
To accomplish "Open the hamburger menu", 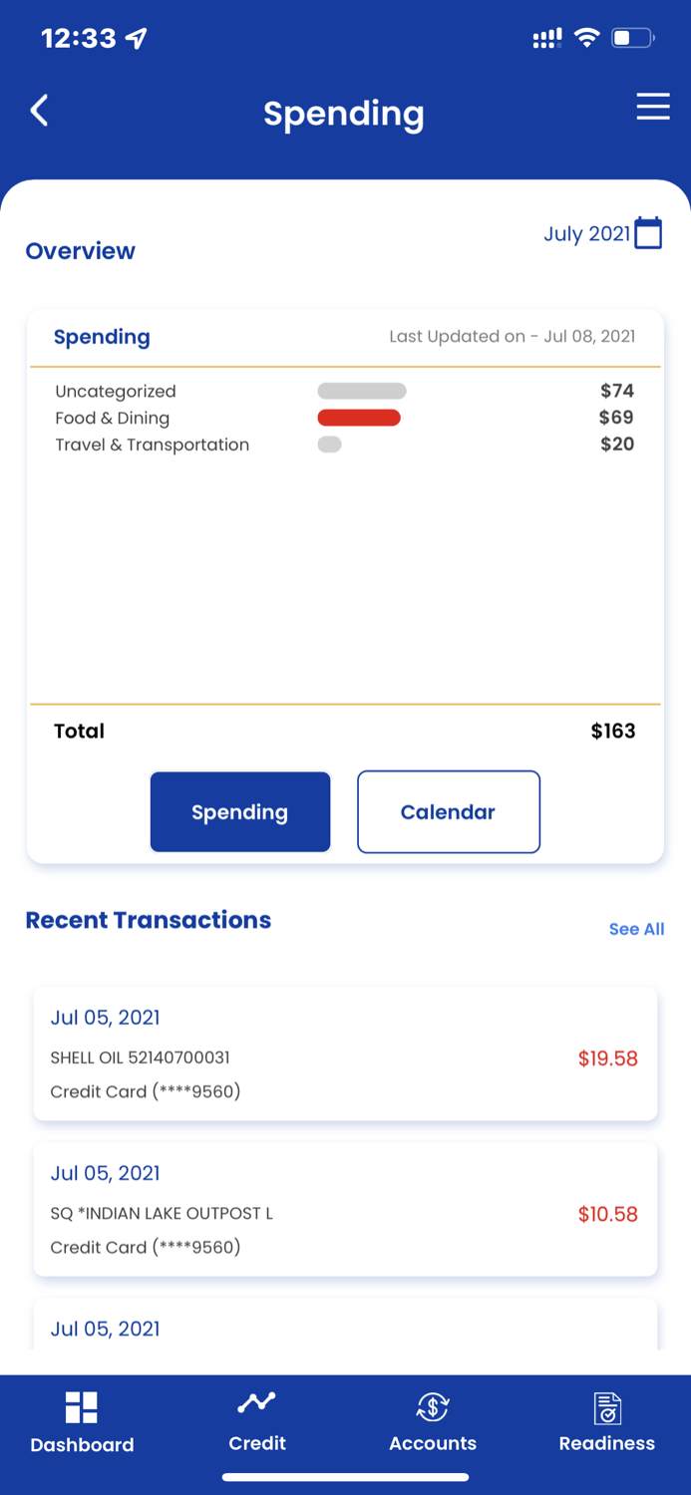I will [x=653, y=108].
